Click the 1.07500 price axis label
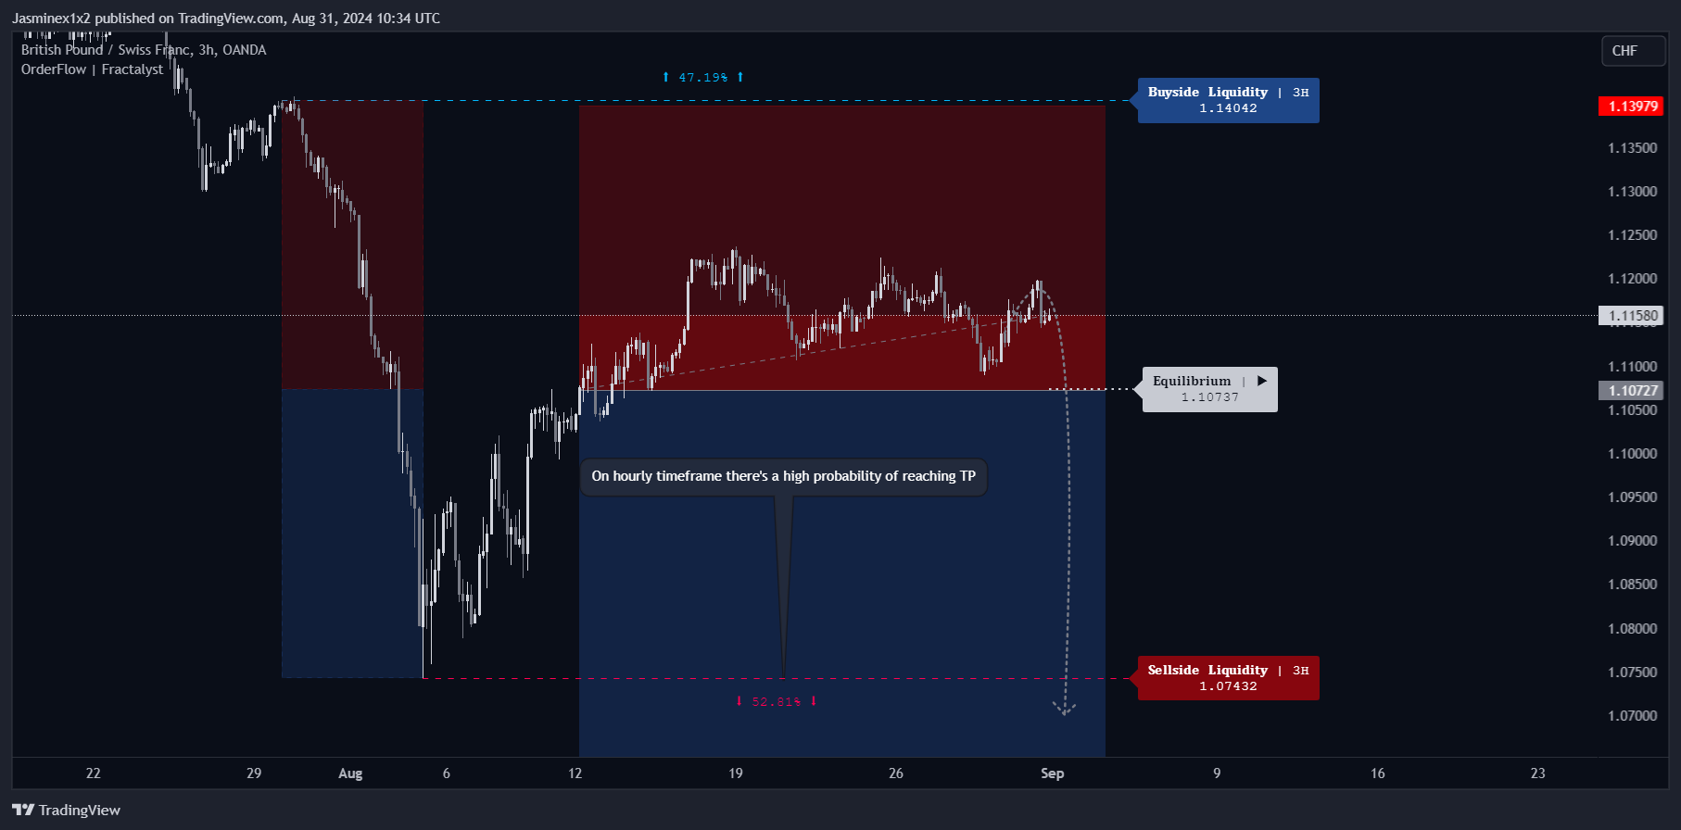Image resolution: width=1681 pixels, height=830 pixels. click(x=1633, y=673)
